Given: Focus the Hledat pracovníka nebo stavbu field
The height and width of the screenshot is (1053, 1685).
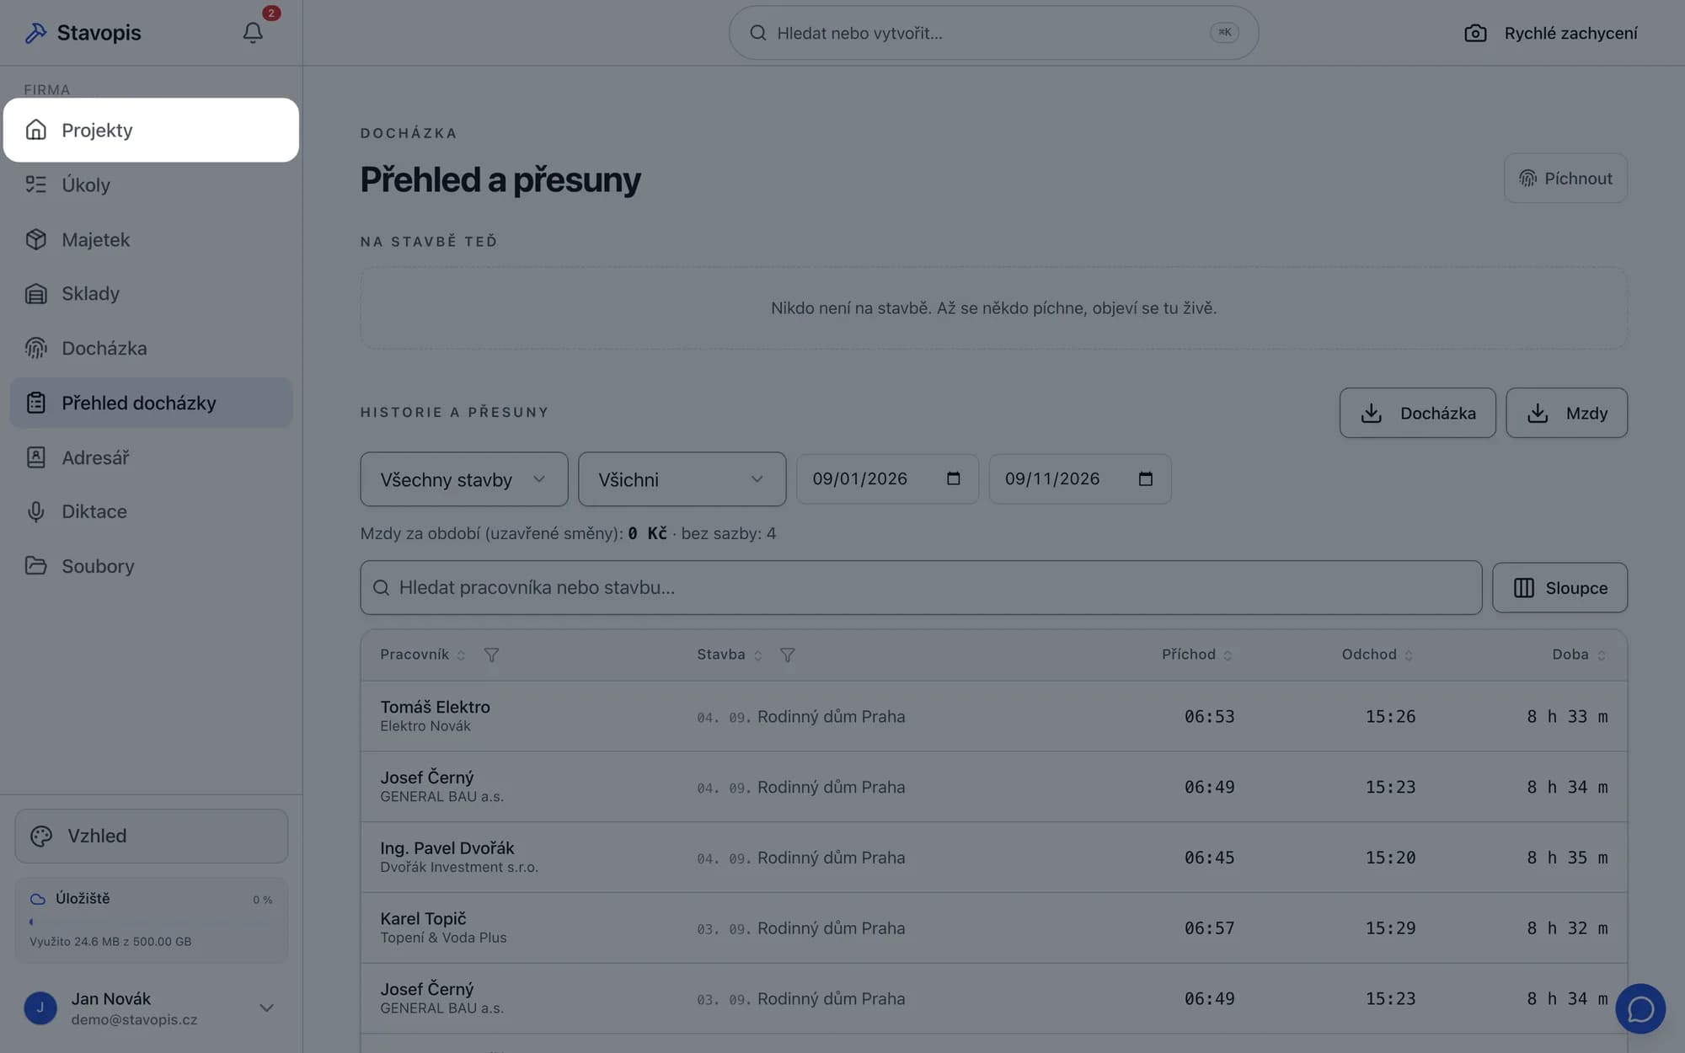Looking at the screenshot, I should (921, 587).
